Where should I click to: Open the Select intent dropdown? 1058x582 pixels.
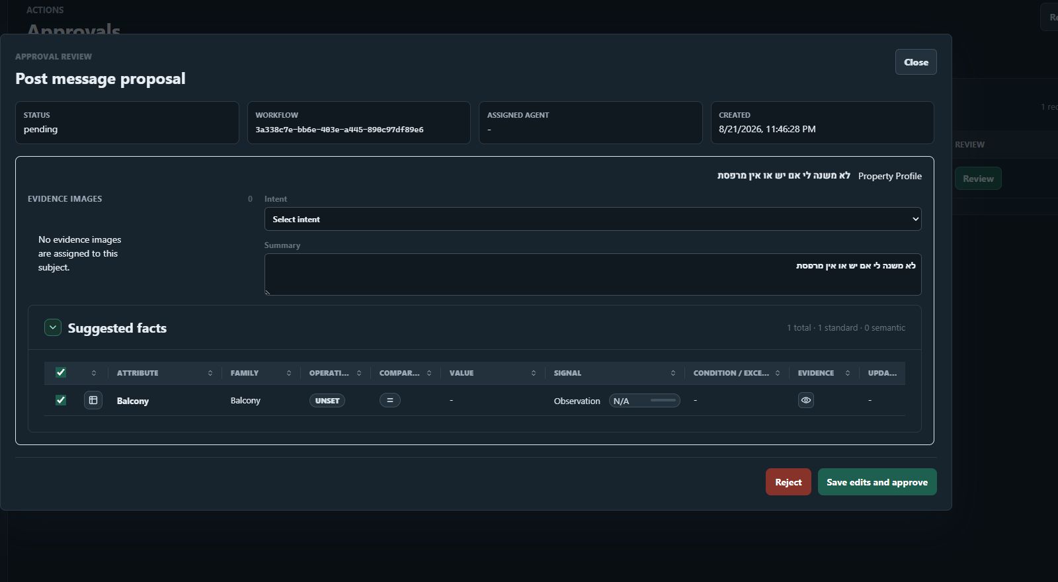tap(592, 219)
